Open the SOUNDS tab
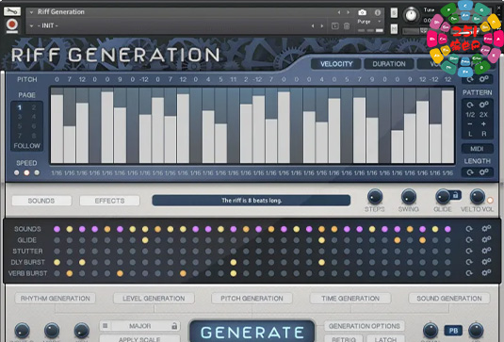Viewport: 504px width, 342px height. click(x=41, y=201)
